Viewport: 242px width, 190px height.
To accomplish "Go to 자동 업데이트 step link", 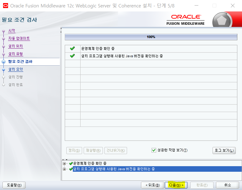I will coord(19,38).
